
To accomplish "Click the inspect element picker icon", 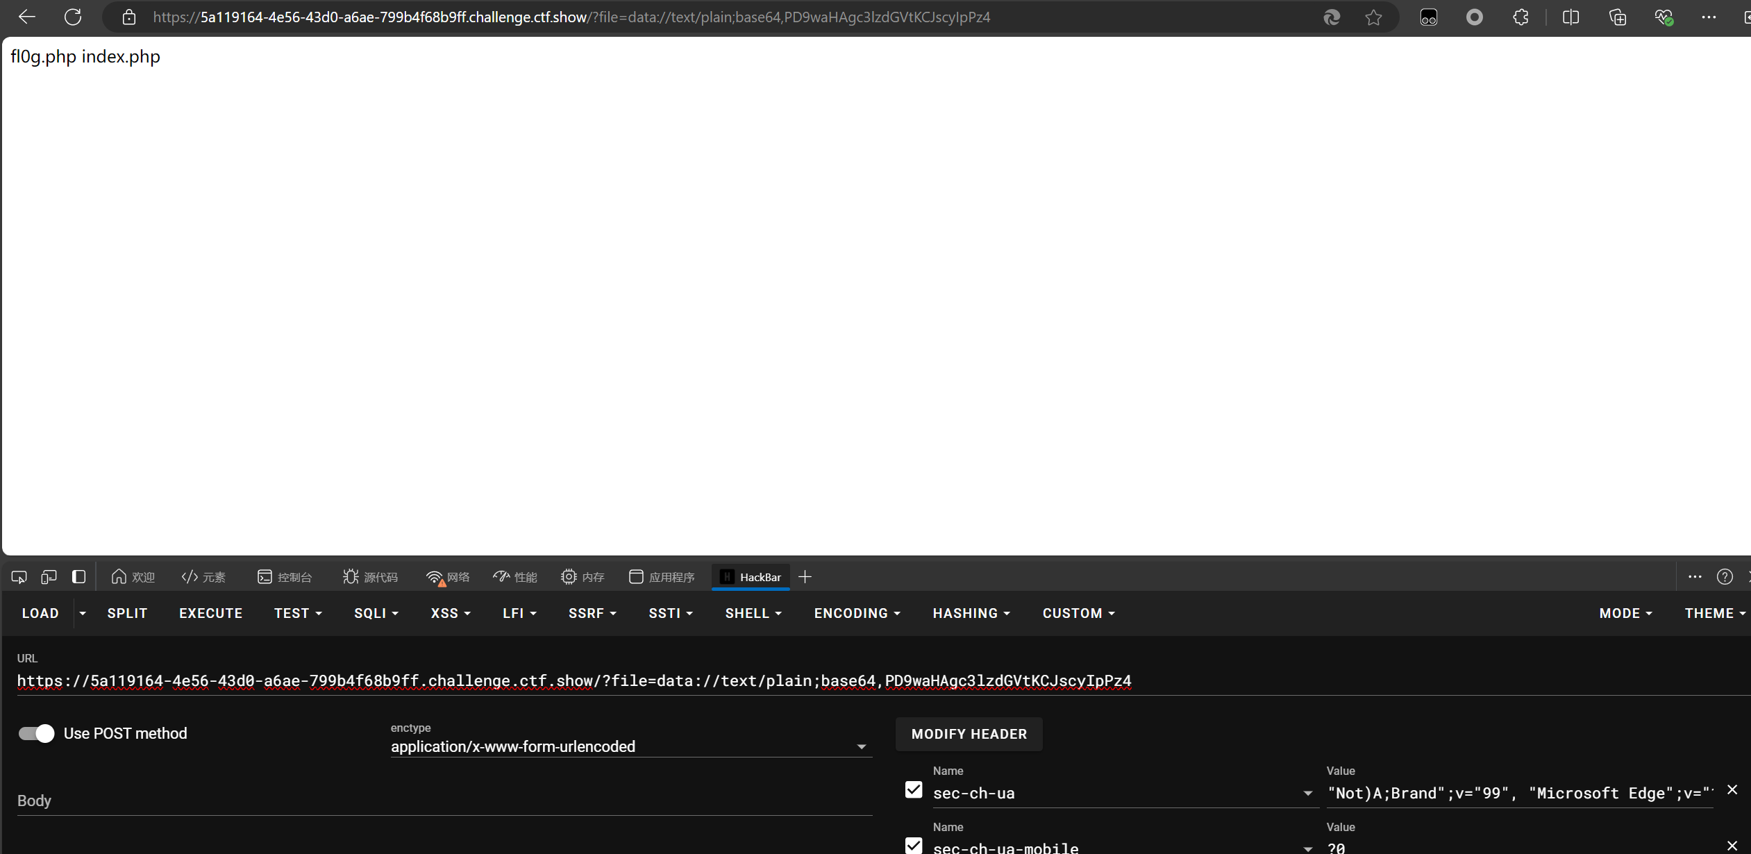I will click(x=19, y=577).
